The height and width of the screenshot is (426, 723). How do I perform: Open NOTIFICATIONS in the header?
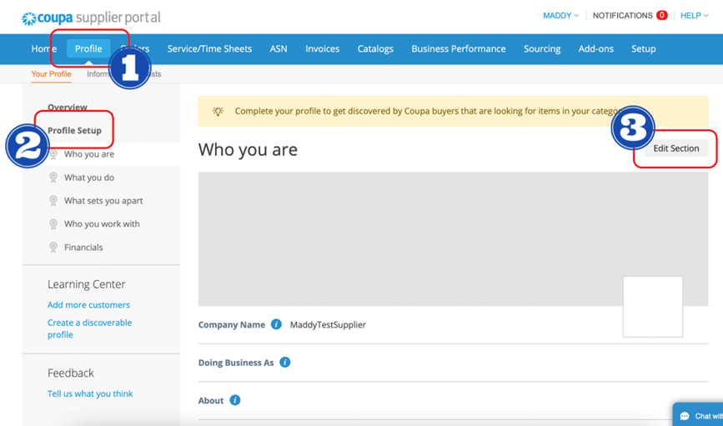pyautogui.click(x=622, y=16)
